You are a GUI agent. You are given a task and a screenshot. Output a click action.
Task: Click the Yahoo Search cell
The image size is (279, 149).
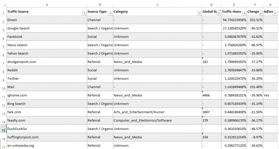coord(47,53)
